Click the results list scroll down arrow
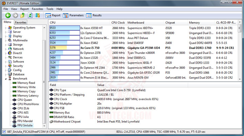The image size is (244, 136). tap(240, 79)
